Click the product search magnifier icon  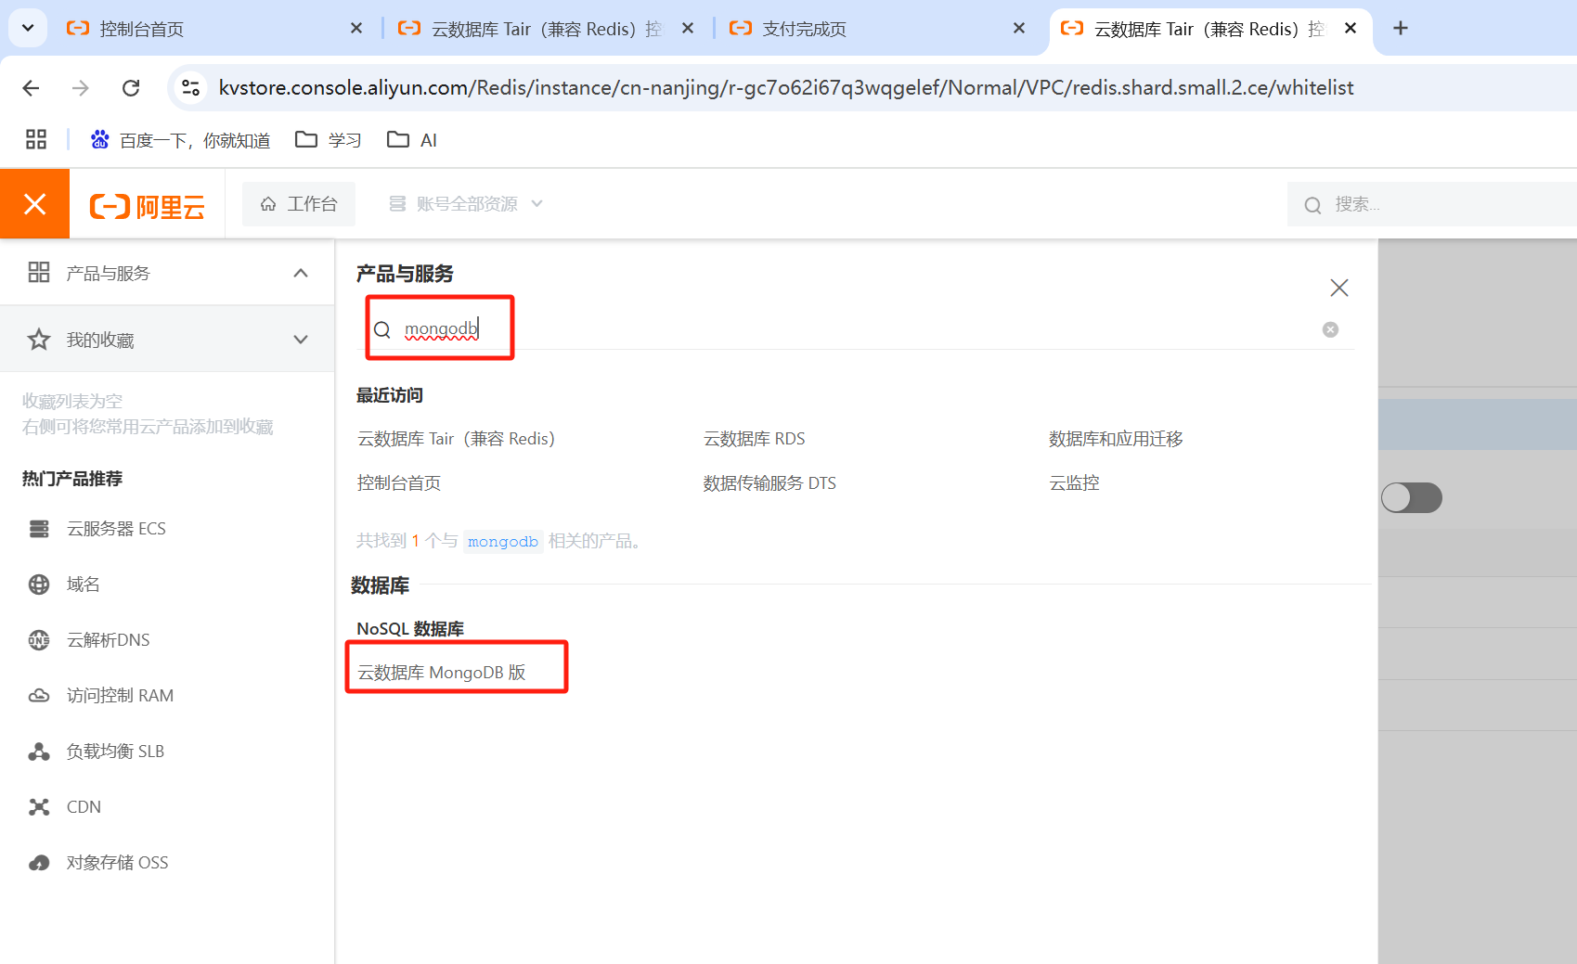coord(381,330)
